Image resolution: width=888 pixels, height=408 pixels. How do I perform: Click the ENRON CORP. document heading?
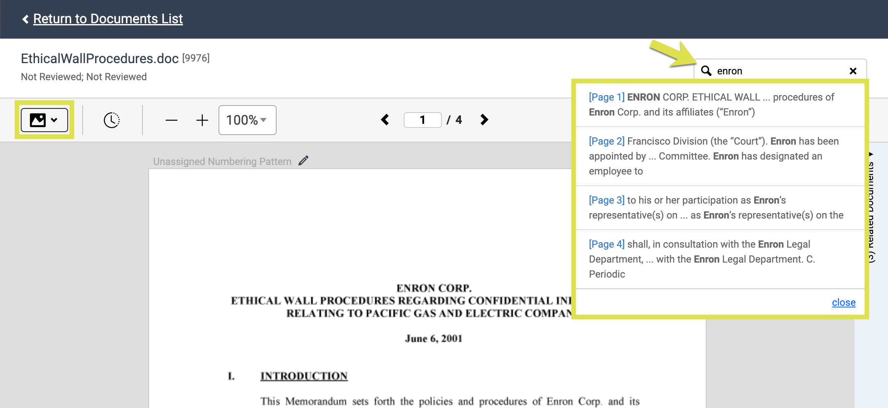coord(434,288)
